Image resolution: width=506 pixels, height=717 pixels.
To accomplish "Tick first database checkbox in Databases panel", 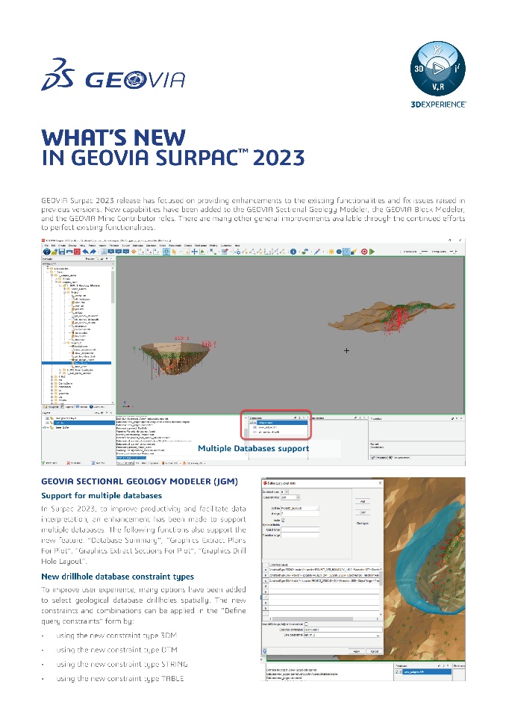I will pos(251,423).
